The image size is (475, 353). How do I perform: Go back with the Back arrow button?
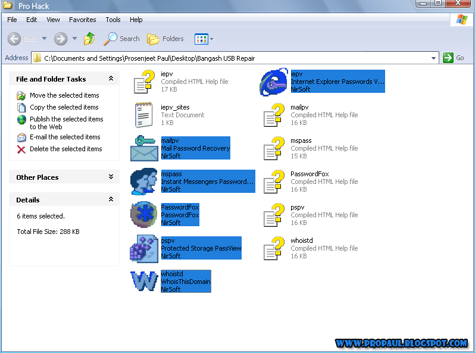coord(14,39)
